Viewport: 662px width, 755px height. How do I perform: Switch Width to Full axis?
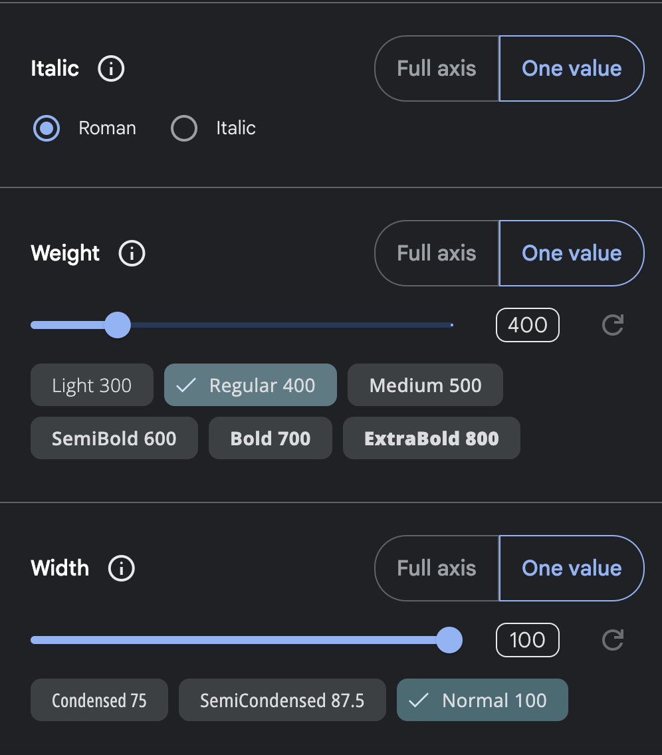coord(437,568)
